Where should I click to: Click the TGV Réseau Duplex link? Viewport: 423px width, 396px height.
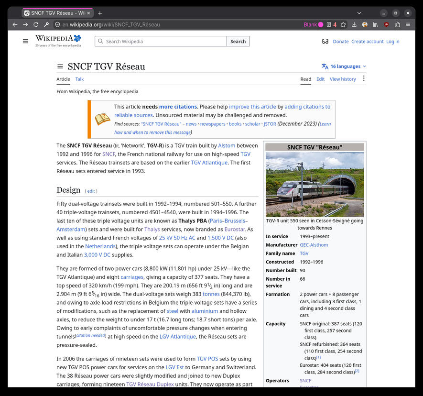point(150,384)
